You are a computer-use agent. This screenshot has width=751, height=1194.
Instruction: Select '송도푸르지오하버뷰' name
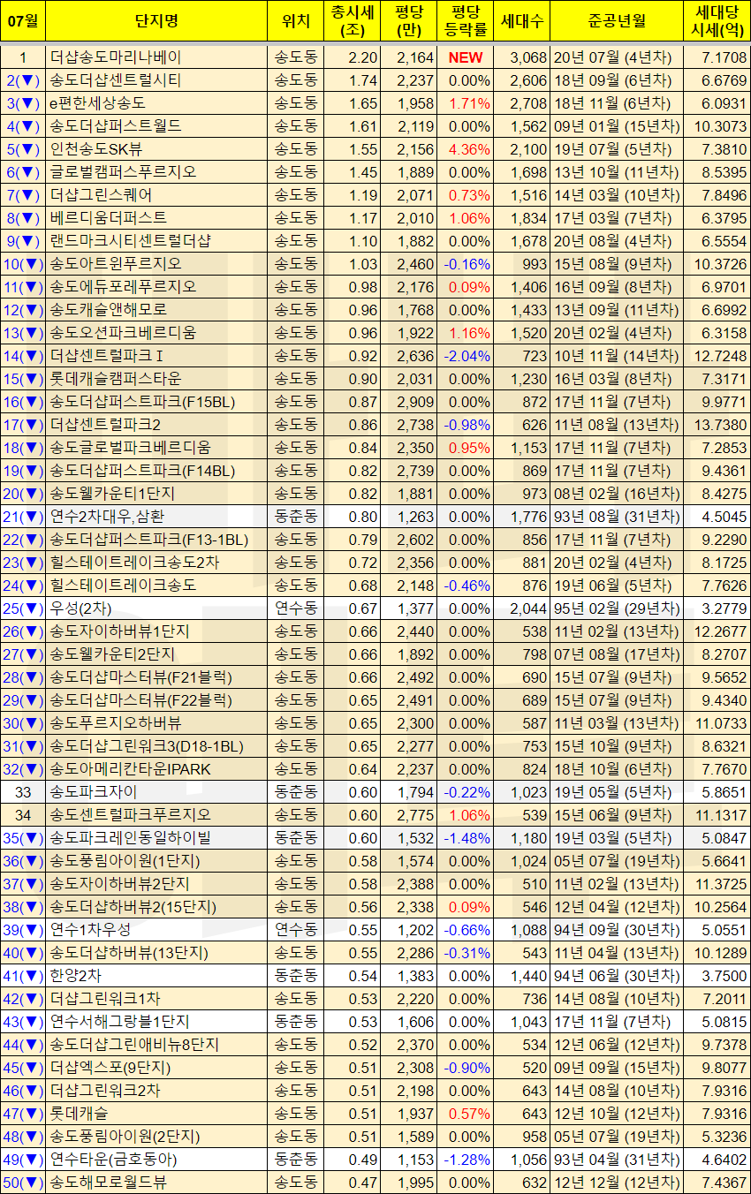(116, 723)
